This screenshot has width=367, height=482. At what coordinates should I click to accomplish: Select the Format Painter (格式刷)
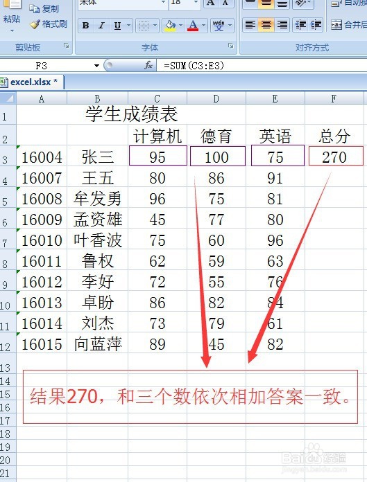pyautogui.click(x=49, y=24)
